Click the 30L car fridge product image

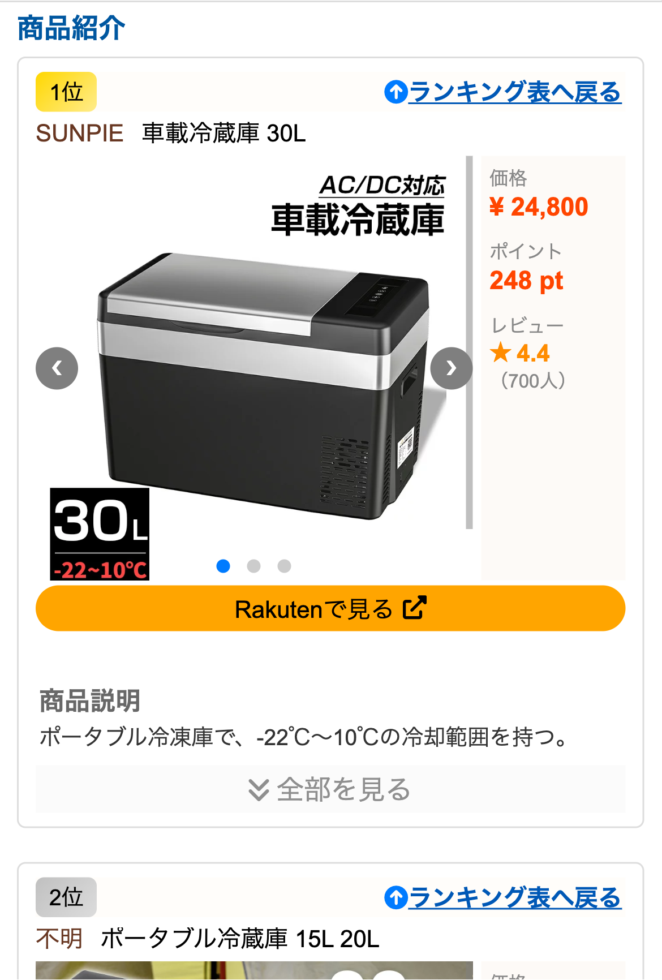pos(252,368)
